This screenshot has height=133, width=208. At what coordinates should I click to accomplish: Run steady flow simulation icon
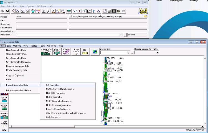point(44,11)
